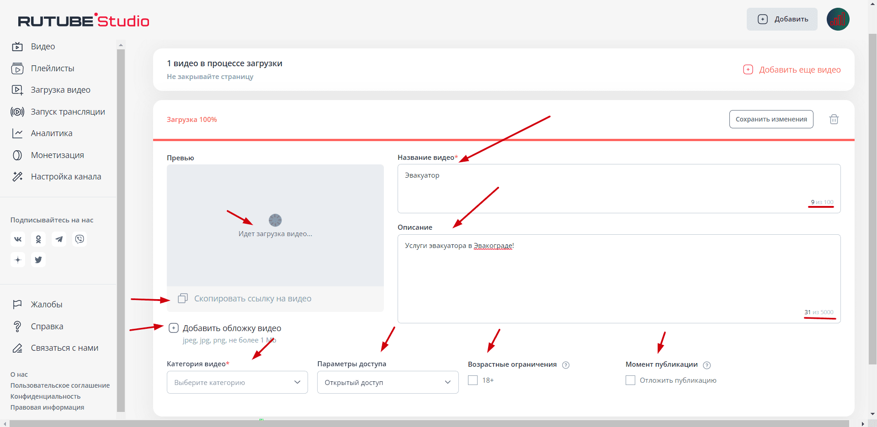Viewport: 877px width, 427px height.
Task: Click 'Не закрывайте страницу' notice text
Action: point(210,77)
